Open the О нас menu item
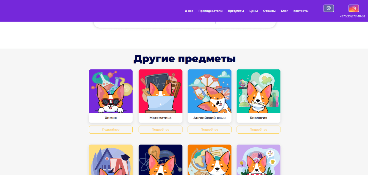368x175 pixels. (x=189, y=11)
